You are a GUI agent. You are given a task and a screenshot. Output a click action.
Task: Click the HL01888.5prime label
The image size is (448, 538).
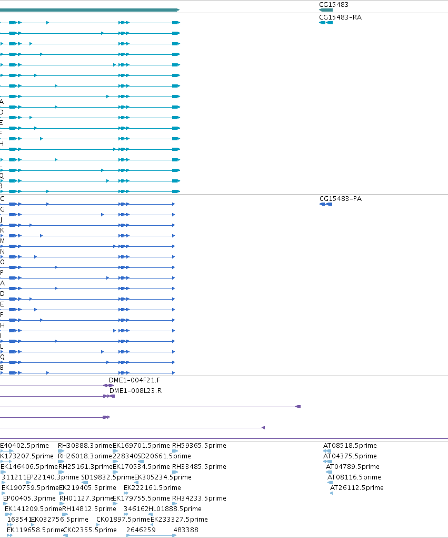tap(175, 509)
